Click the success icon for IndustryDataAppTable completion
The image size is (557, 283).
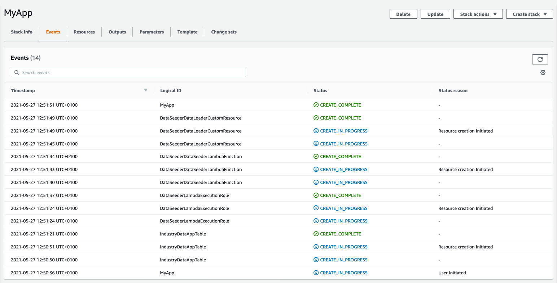coord(316,234)
